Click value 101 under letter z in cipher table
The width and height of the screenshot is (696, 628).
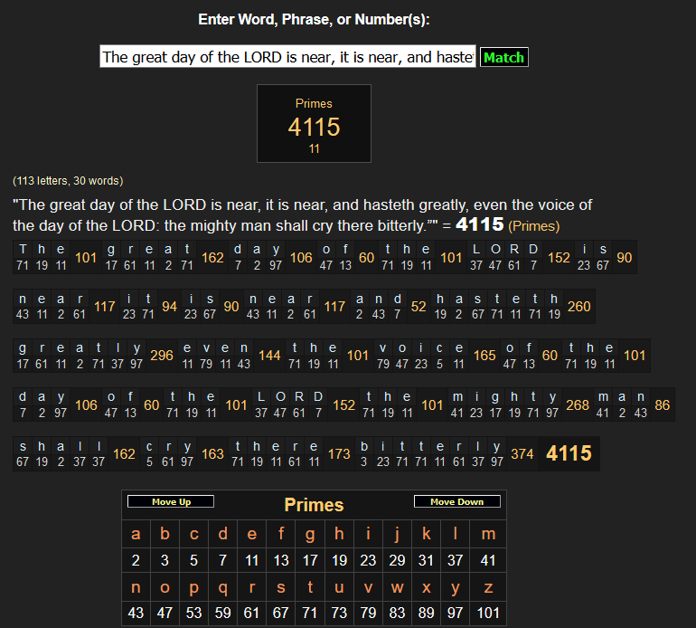[x=488, y=613]
